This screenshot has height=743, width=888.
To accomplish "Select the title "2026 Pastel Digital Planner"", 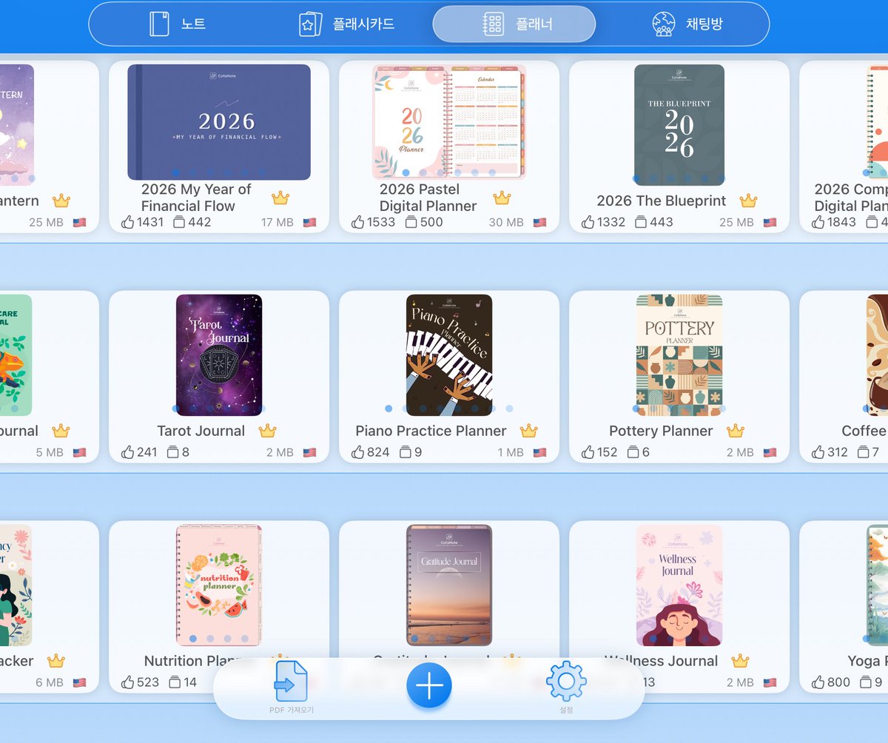I will click(428, 198).
